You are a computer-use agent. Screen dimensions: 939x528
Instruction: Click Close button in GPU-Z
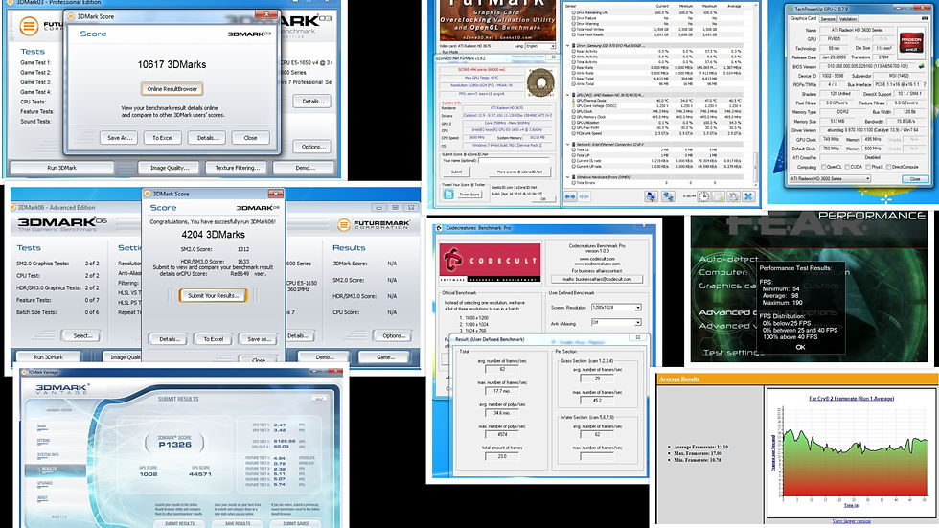coord(914,179)
